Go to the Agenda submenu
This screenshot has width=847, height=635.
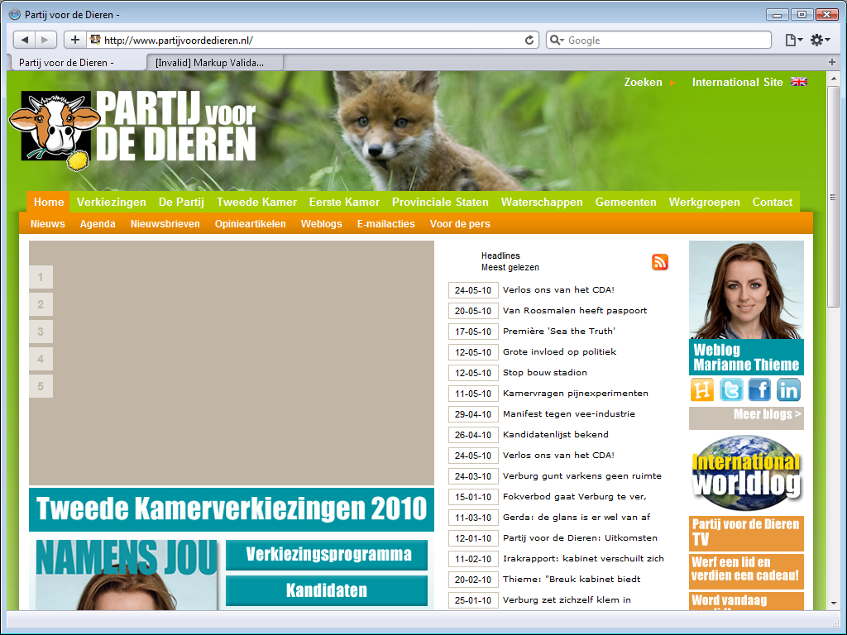98,223
